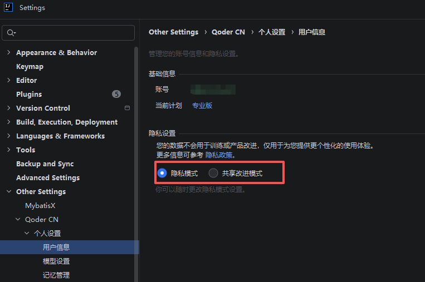Click 用户信息 in the breadcrumb
Viewport: 425px width, 282px height.
pyautogui.click(x=312, y=32)
